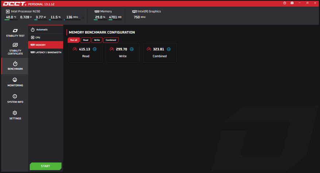Screen dimensions: 320x173
Task: Open the Settings gear
Action: [15, 113]
